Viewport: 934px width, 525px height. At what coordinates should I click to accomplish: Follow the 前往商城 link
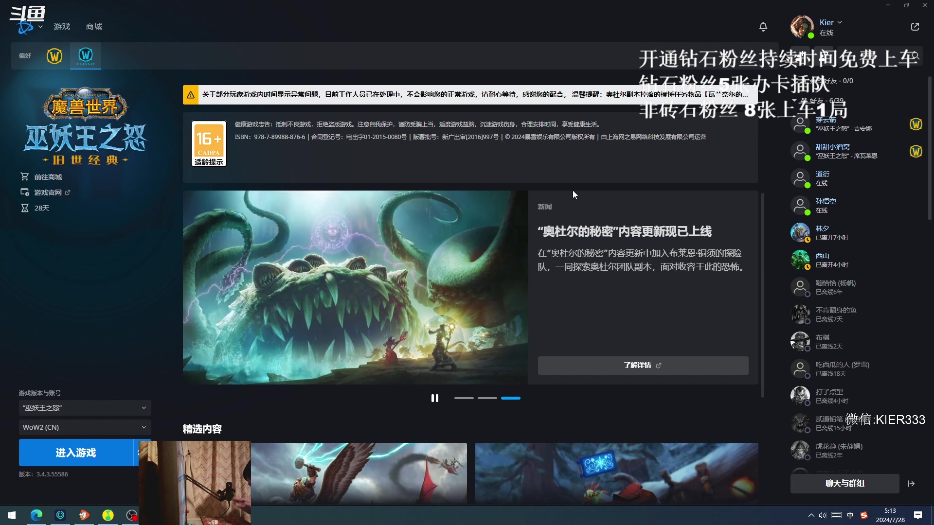point(48,177)
